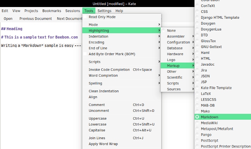This screenshot has width=251, height=149.
Task: Click into the editor text area
Action: pos(41,96)
